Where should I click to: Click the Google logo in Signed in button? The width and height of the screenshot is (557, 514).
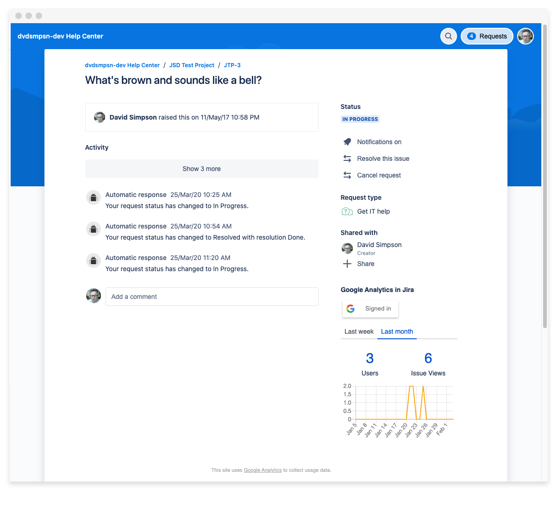pos(350,309)
